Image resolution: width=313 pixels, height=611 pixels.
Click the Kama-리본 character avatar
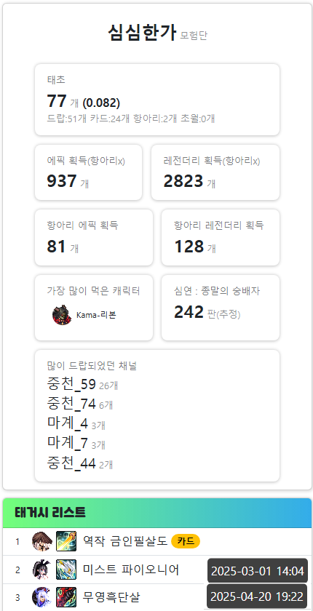coord(62,315)
